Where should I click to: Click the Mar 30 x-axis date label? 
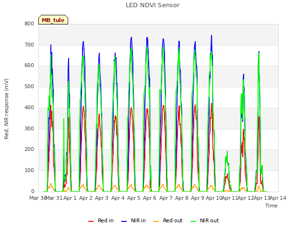coord(38,198)
